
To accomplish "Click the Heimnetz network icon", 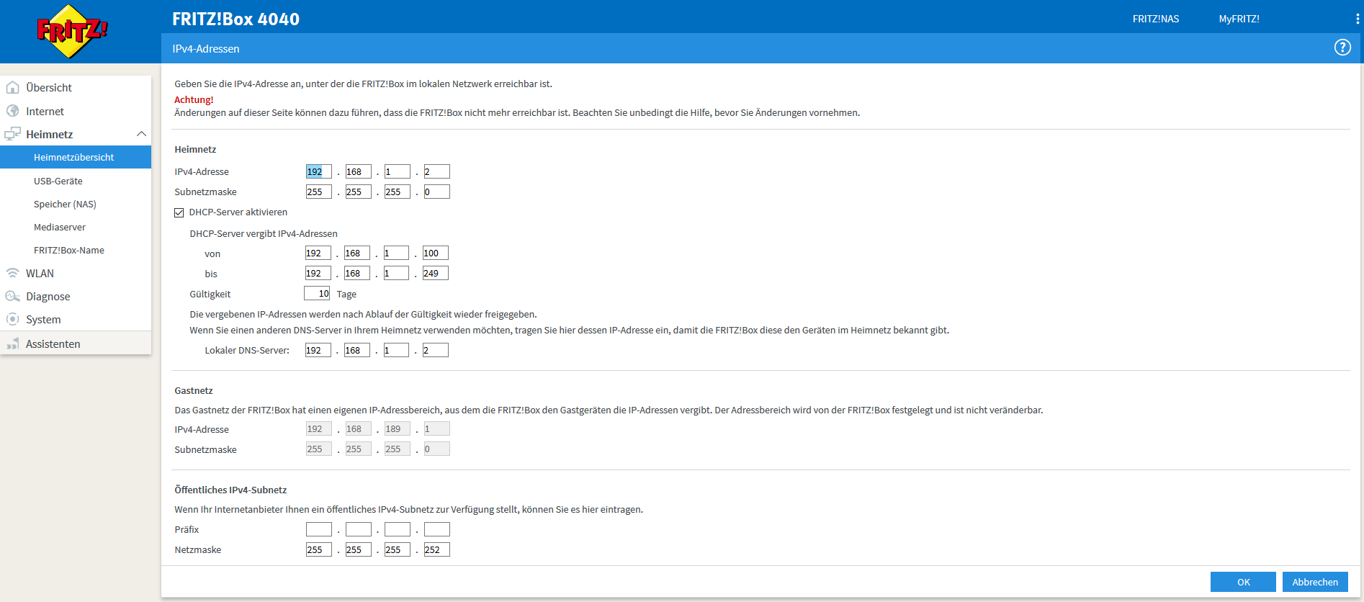I will pos(12,134).
